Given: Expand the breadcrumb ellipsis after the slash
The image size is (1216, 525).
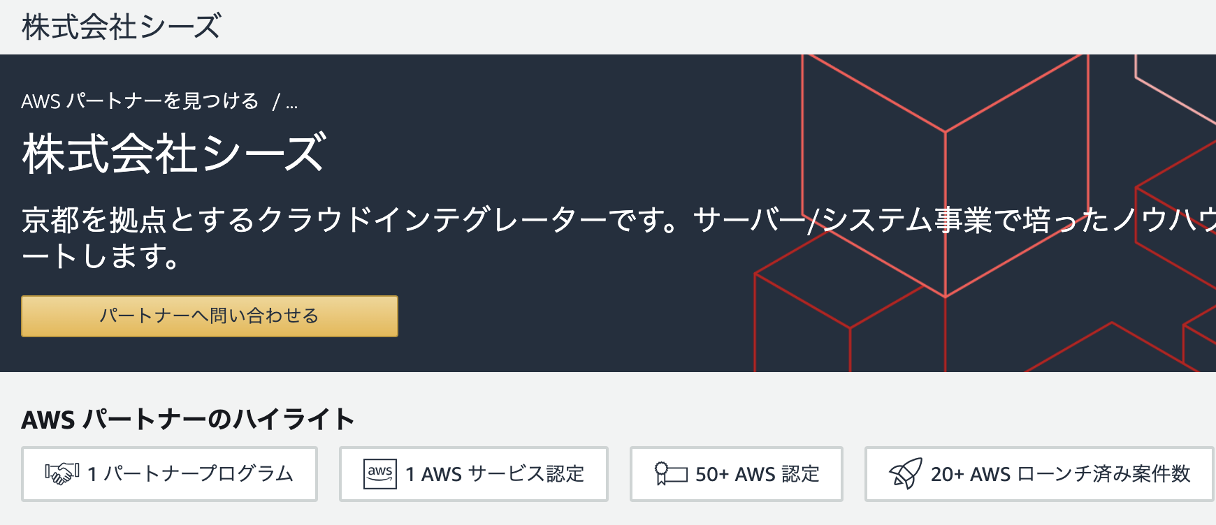Looking at the screenshot, I should 292,103.
